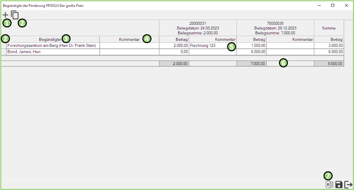This screenshot has height=190, width=354.
Task: Click the first Kommentar column header
Action: [129, 39]
